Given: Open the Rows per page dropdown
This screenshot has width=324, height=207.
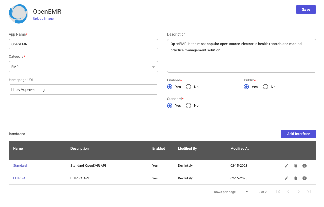Looking at the screenshot, I should coord(244,192).
